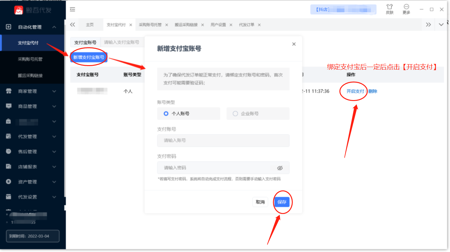Expand the 代发设置 menu group
The image size is (450, 252).
pyautogui.click(x=54, y=197)
